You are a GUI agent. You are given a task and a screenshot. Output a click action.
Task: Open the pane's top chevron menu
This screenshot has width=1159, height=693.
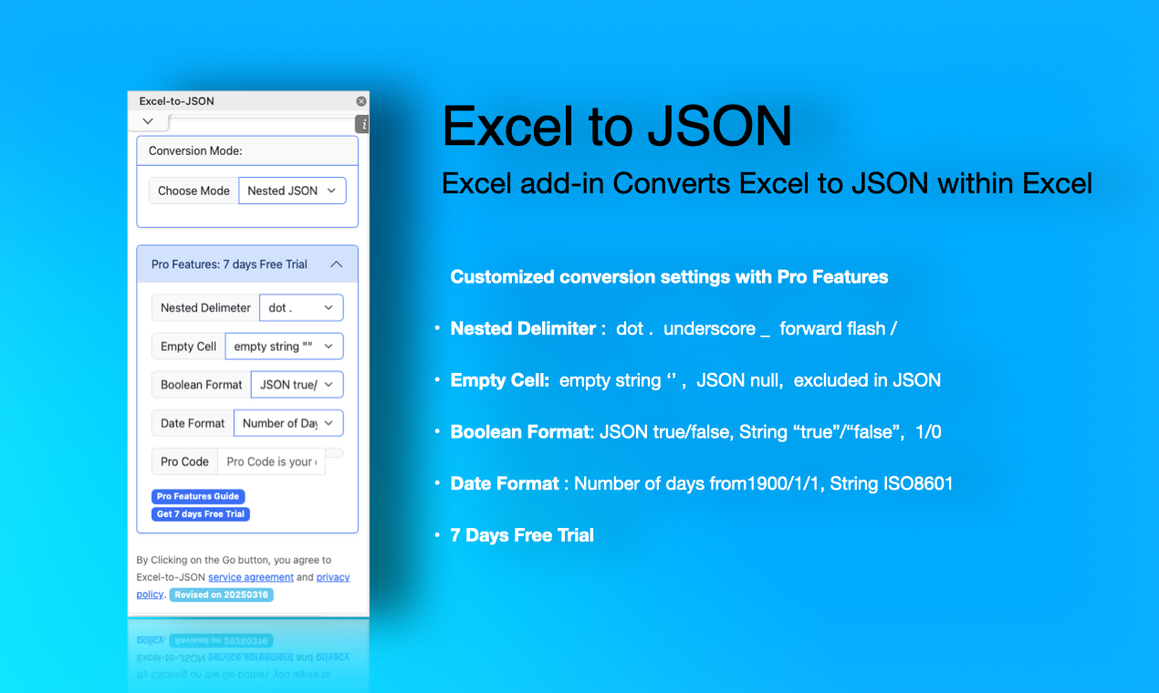click(x=148, y=121)
